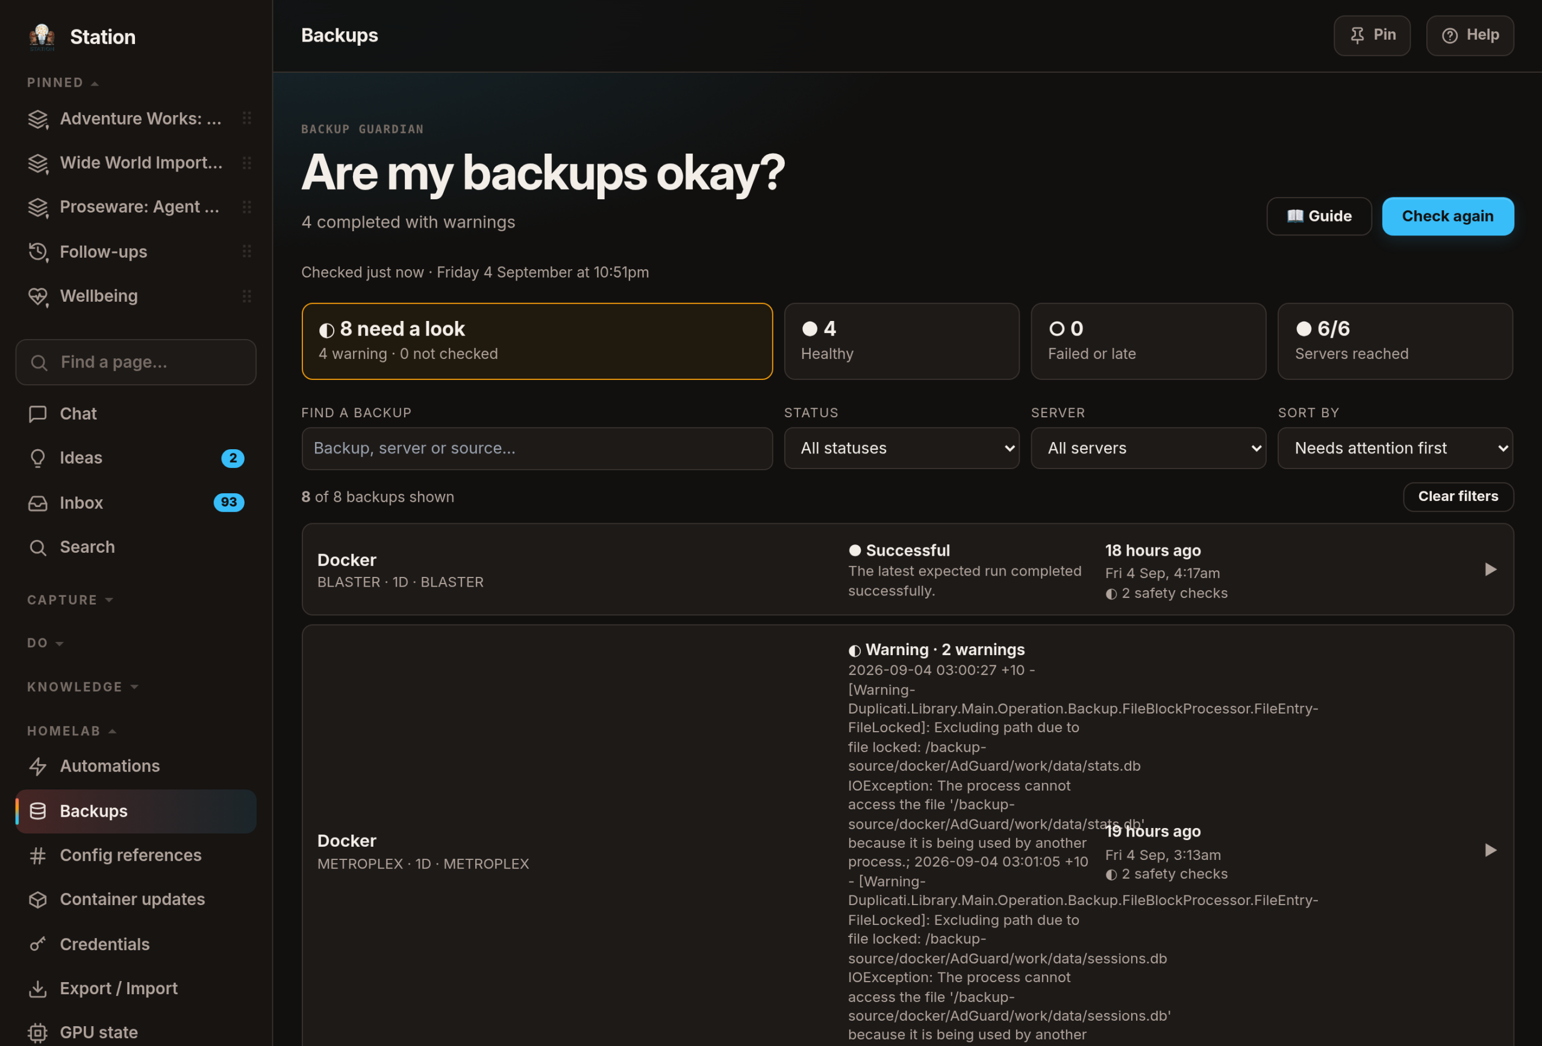Open the All statuses dropdown
This screenshot has width=1542, height=1046.
click(901, 449)
